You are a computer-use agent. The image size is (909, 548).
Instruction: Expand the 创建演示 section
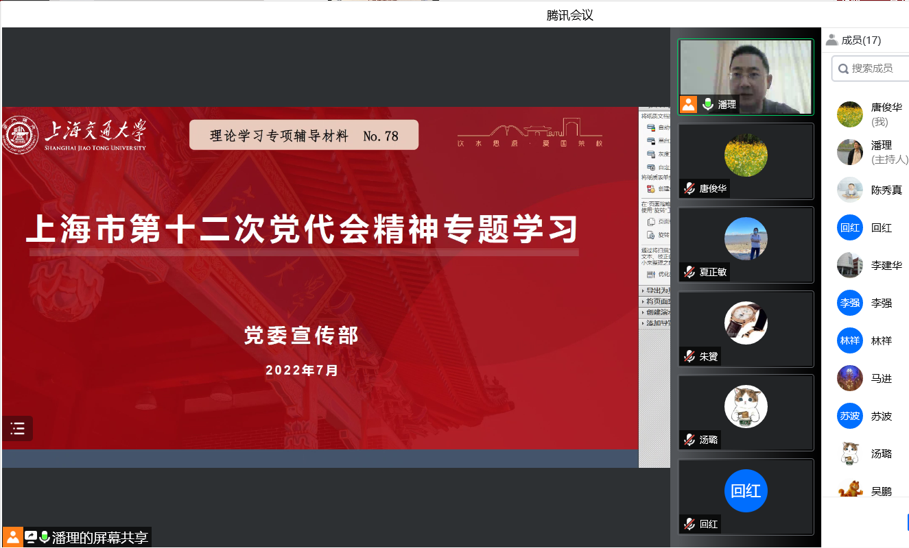pyautogui.click(x=656, y=312)
